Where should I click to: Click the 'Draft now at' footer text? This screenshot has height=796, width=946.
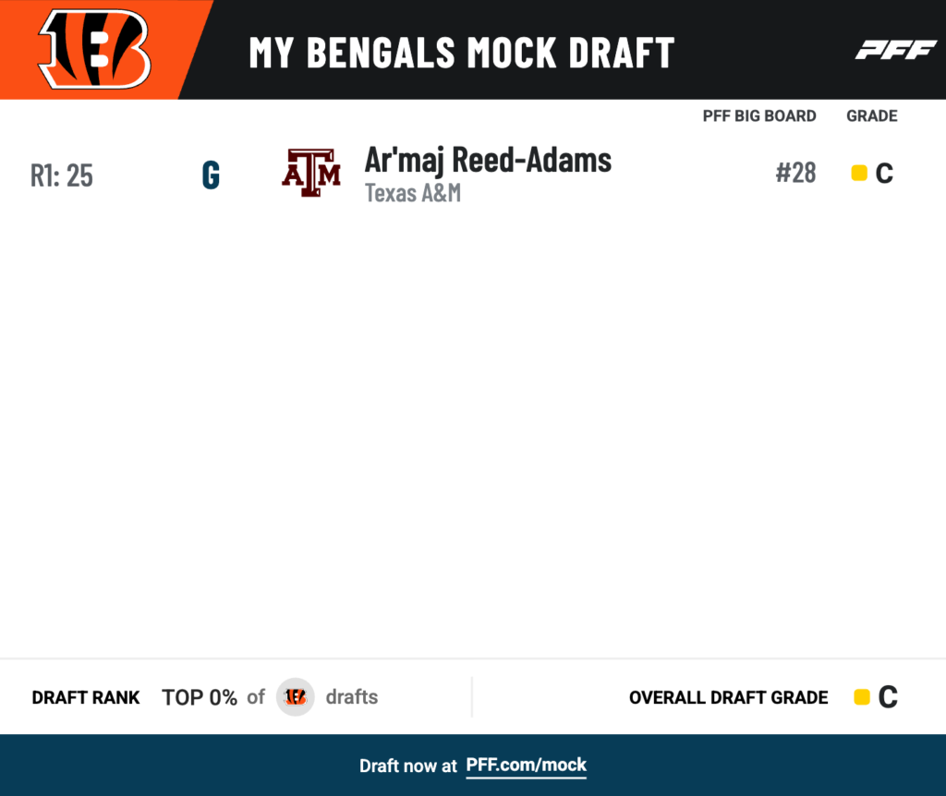click(407, 766)
